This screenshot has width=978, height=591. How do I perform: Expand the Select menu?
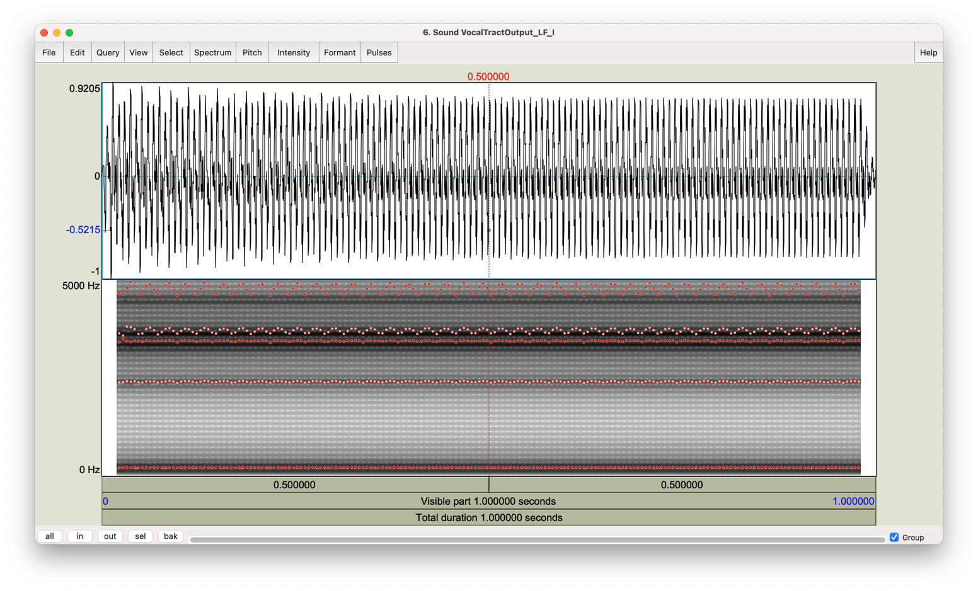pos(171,53)
